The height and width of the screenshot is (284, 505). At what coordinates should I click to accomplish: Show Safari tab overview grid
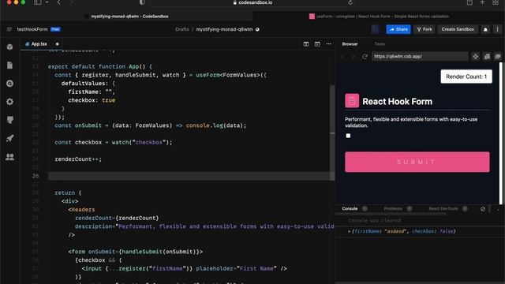coord(496,2)
